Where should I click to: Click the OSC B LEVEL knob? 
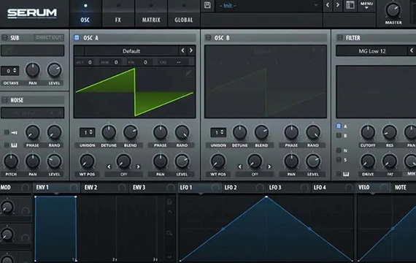(x=313, y=161)
